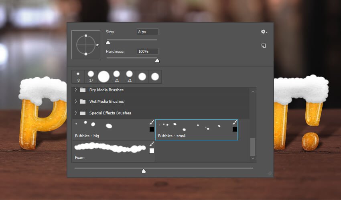Choose the Bubbles - big brush preset
This screenshot has height=200, width=341.
pyautogui.click(x=113, y=130)
